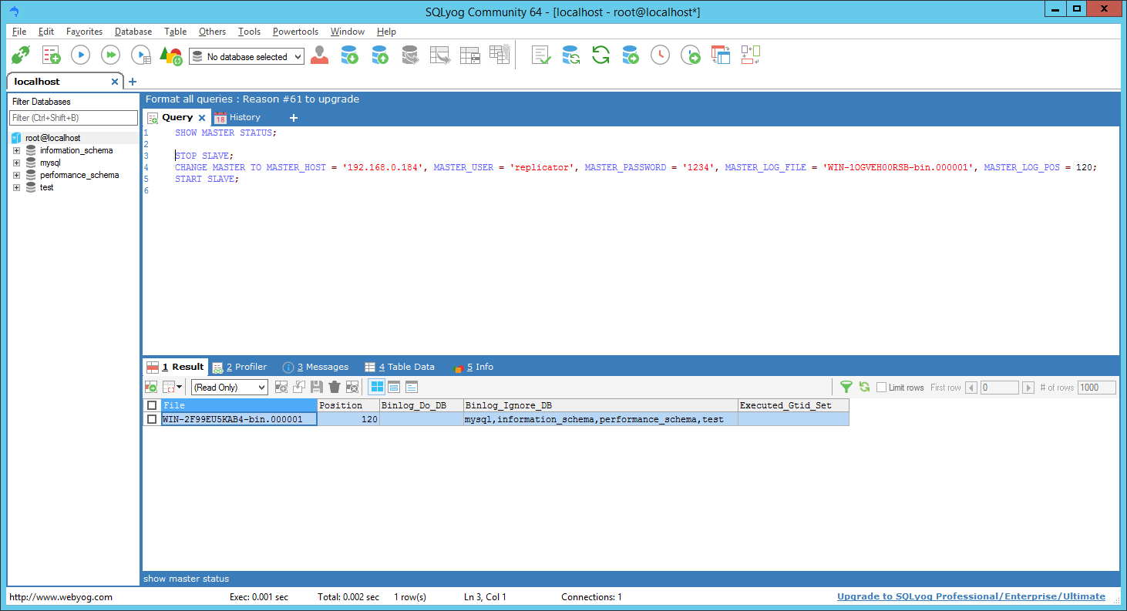Execute the current query with the play button
1127x611 pixels.
[x=81, y=55]
